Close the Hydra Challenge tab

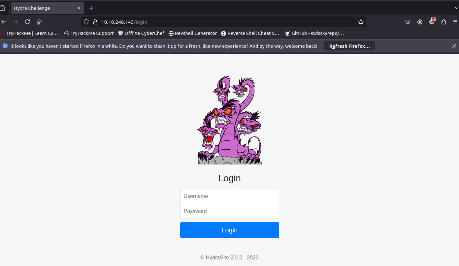pos(79,8)
